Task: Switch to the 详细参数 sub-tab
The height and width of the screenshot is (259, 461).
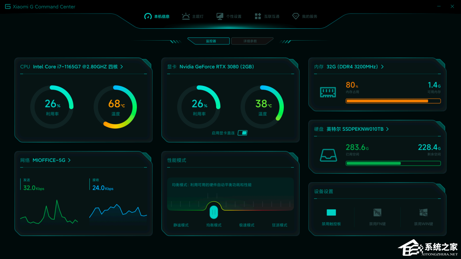Action: pyautogui.click(x=252, y=41)
